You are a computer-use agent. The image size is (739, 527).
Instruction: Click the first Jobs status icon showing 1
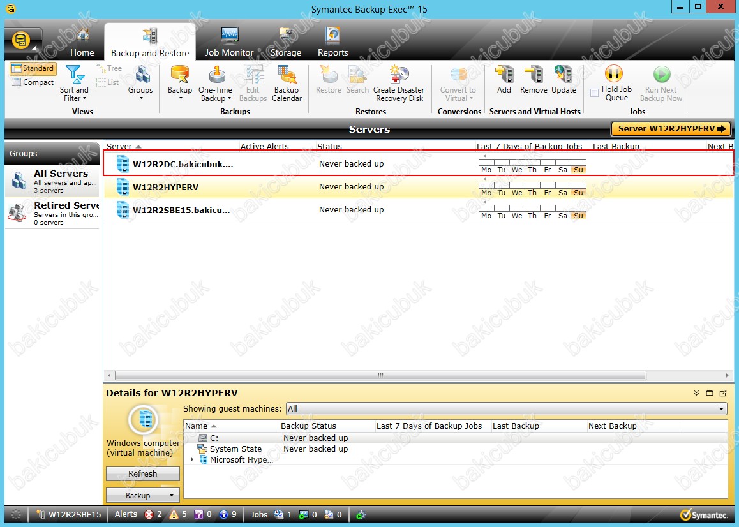278,515
